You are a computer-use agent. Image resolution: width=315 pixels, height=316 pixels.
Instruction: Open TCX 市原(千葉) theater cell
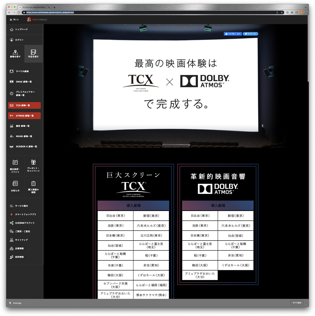click(115, 265)
